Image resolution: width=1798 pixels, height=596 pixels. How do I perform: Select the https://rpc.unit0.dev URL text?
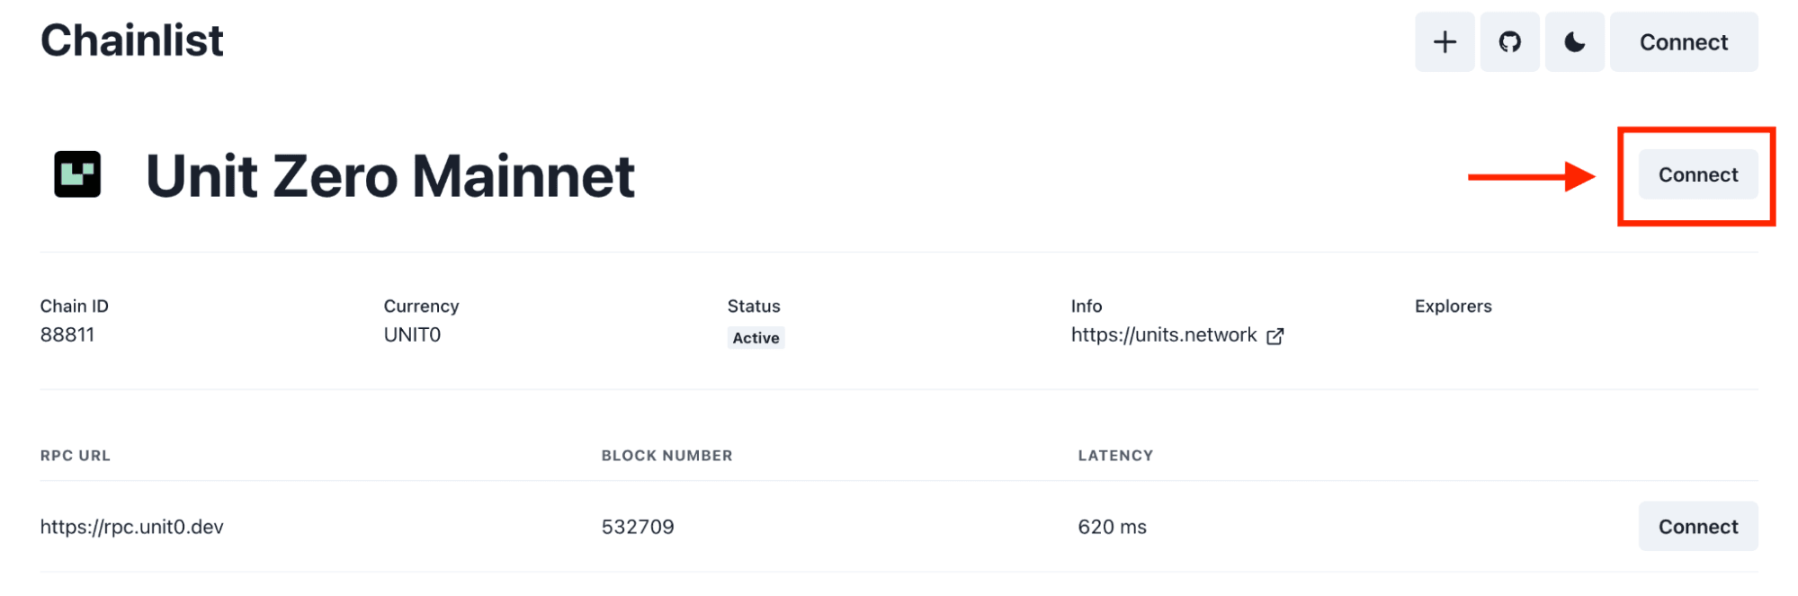(x=132, y=527)
